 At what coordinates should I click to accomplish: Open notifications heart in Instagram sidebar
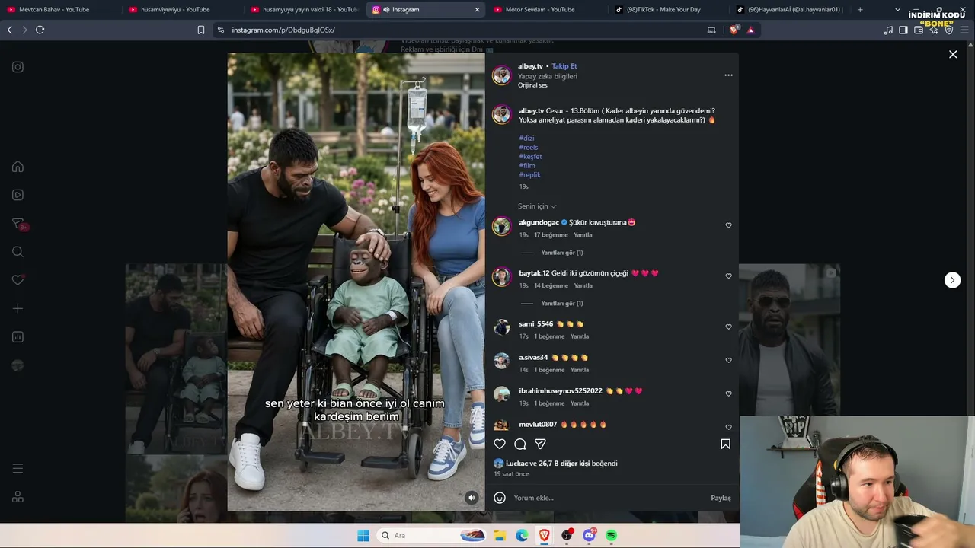click(18, 280)
